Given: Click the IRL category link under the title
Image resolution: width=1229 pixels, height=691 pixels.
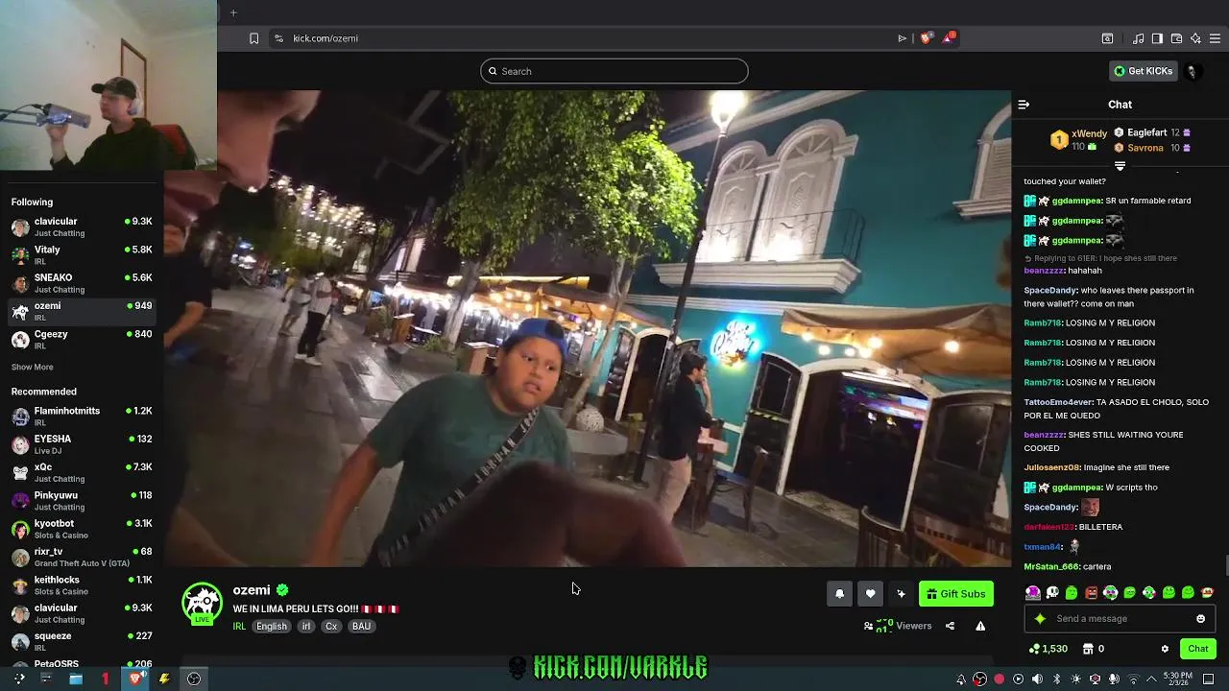Looking at the screenshot, I should 239,627.
